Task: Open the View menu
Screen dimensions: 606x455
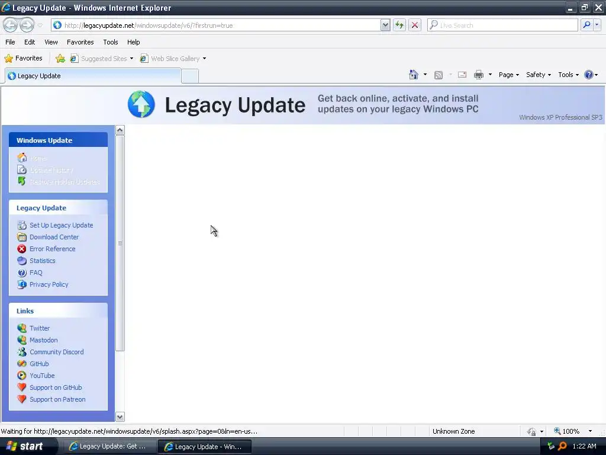Action: coord(51,42)
